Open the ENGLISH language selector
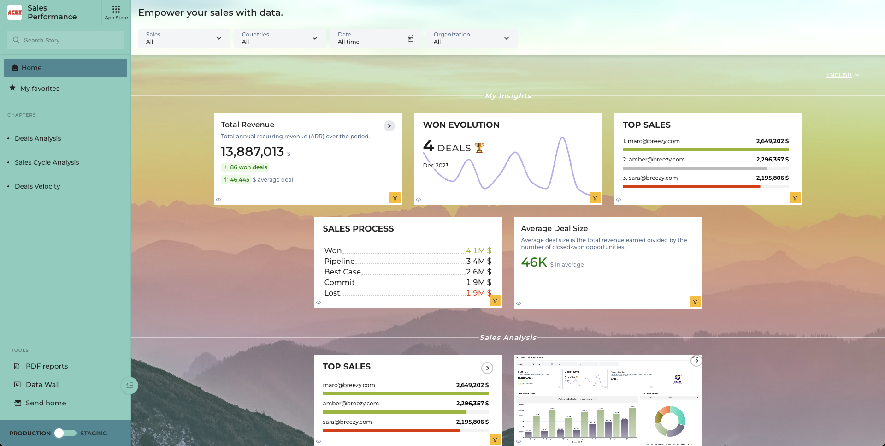 [x=842, y=75]
